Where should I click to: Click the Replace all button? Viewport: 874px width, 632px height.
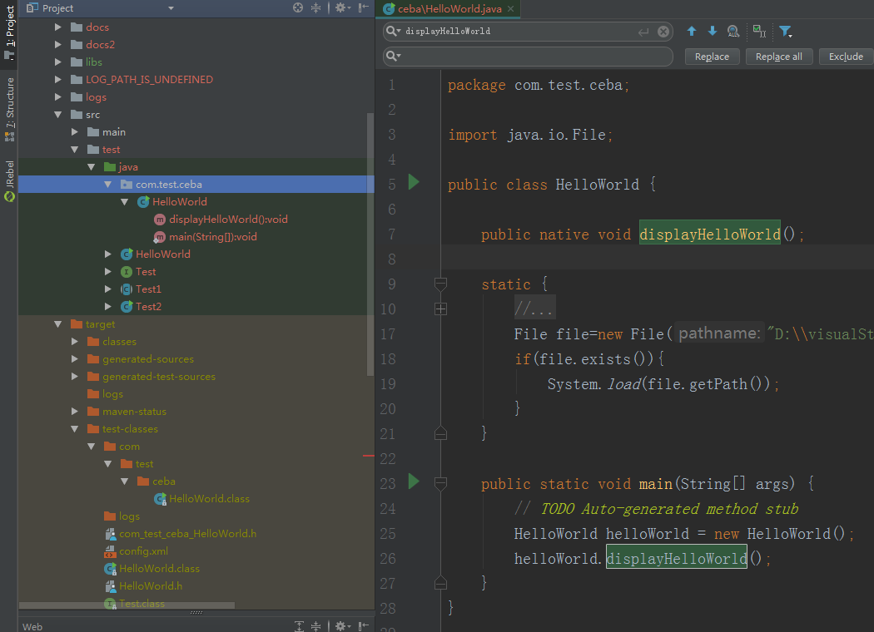click(778, 56)
